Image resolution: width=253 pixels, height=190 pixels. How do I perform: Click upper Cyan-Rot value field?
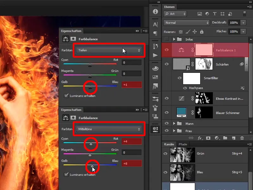(x=132, y=62)
